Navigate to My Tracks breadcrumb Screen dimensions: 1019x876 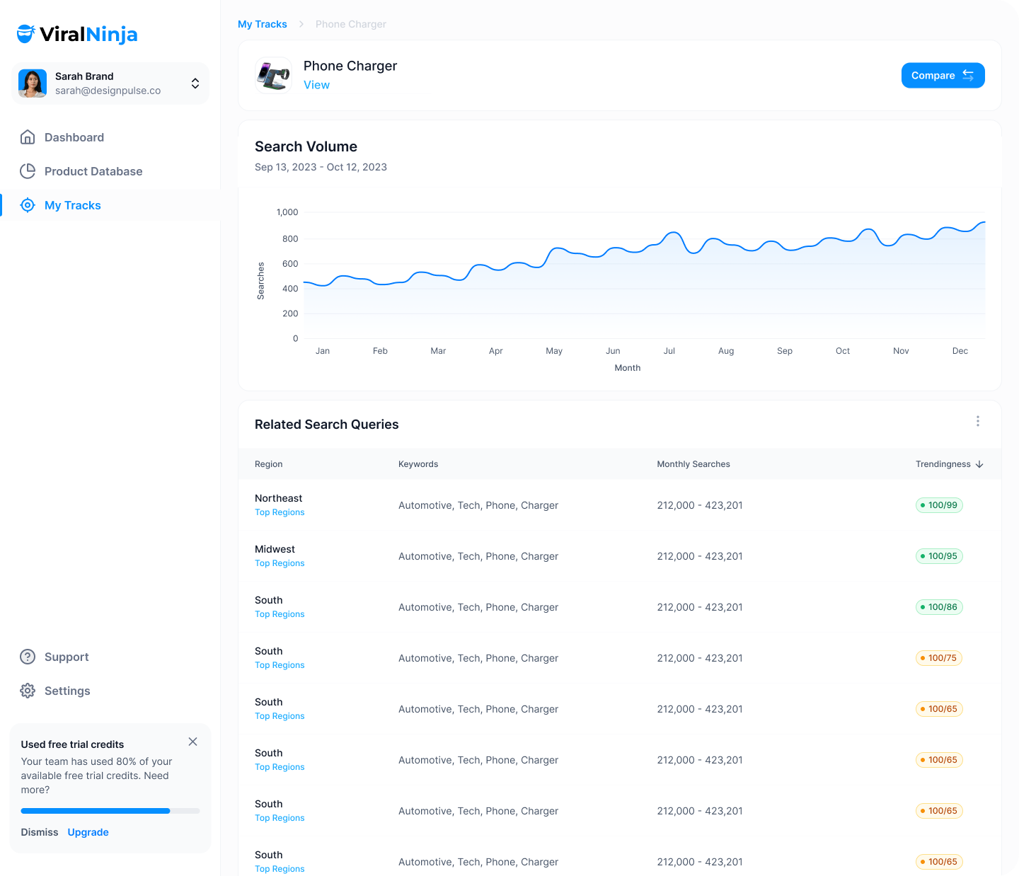(x=262, y=24)
